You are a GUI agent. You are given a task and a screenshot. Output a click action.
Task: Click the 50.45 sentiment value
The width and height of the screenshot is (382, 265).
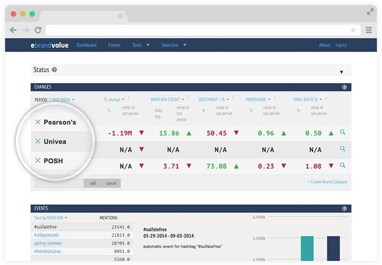click(216, 133)
